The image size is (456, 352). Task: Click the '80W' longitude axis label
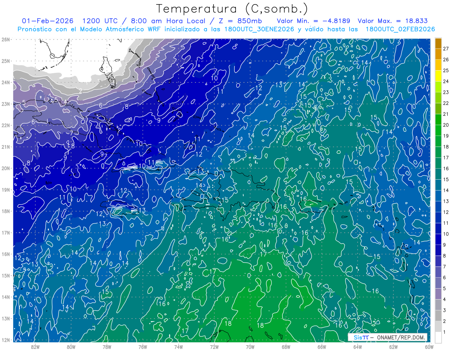click(x=71, y=347)
